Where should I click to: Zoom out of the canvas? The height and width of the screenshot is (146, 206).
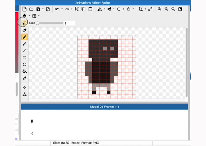[166, 9]
